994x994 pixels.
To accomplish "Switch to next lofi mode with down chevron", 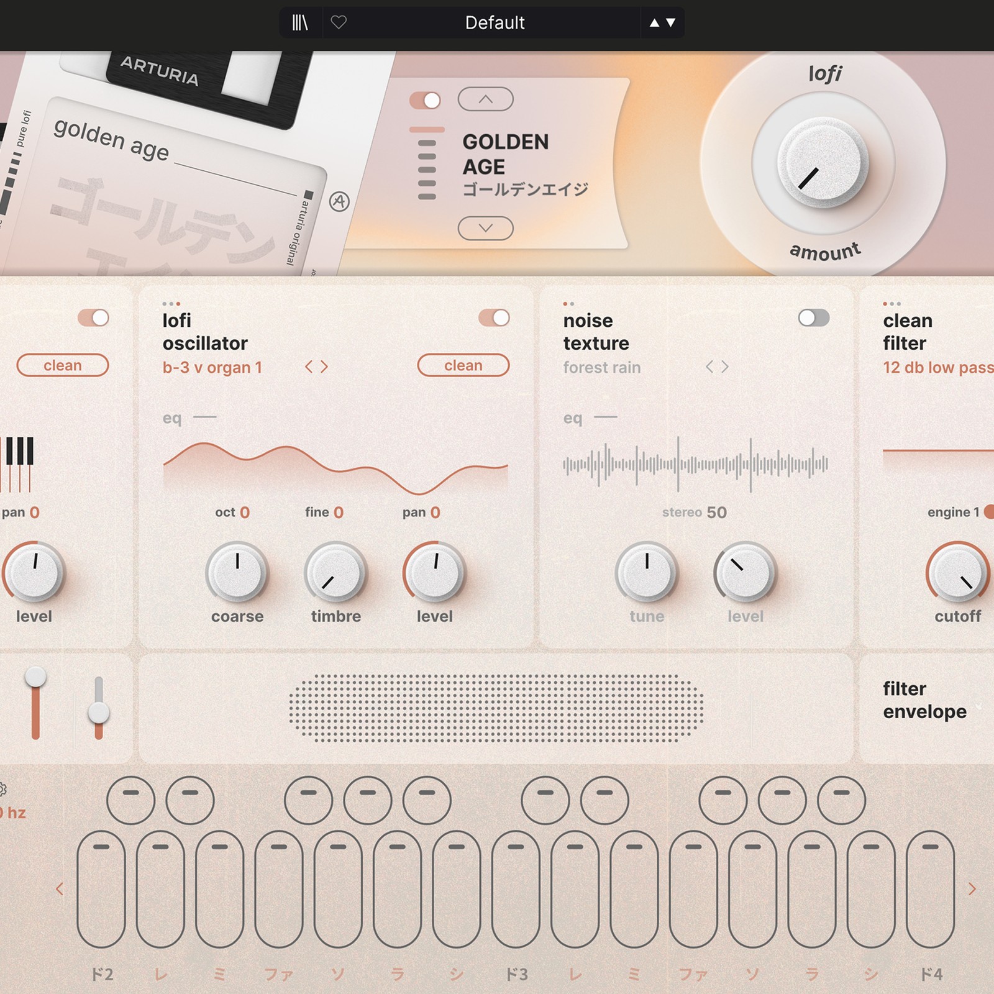I will (486, 228).
